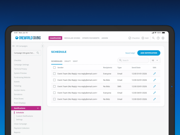Image resolution: width=180 pixels, height=135 pixels.
Task: Switch to the Schedules tab
Action: coord(57,61)
